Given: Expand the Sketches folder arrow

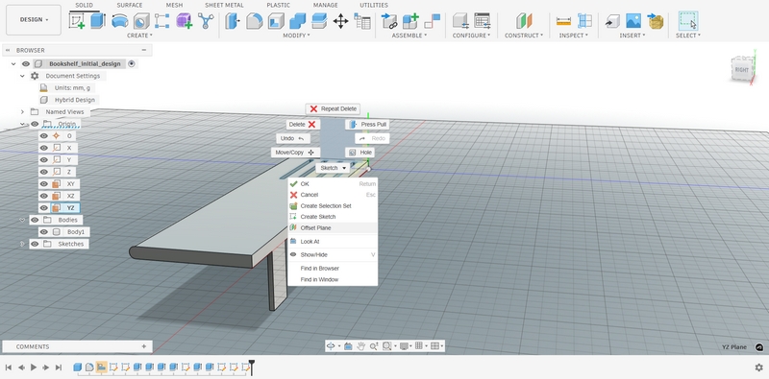Looking at the screenshot, I should (x=22, y=244).
